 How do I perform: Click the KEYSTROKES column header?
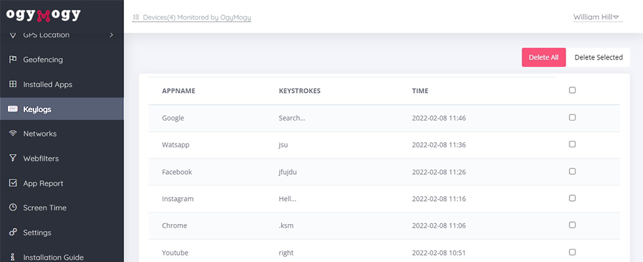299,91
